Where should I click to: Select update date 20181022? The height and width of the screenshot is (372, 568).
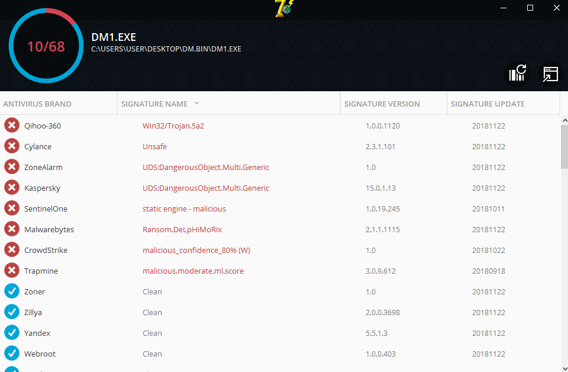pos(488,250)
